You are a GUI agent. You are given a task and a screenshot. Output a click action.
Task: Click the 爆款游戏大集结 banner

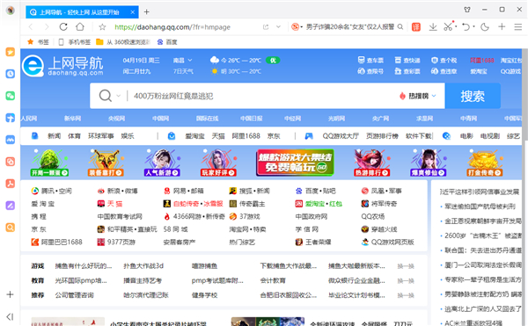click(x=295, y=163)
